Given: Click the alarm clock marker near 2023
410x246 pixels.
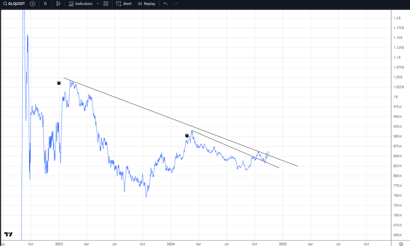Looking at the screenshot, I should click(x=59, y=83).
